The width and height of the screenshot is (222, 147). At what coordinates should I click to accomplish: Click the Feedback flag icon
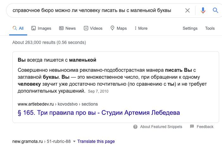tap(192, 127)
